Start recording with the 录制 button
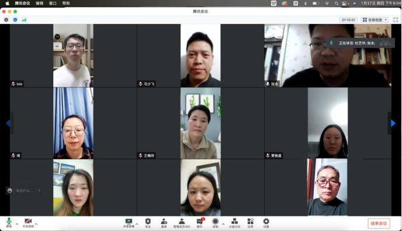 point(216,223)
